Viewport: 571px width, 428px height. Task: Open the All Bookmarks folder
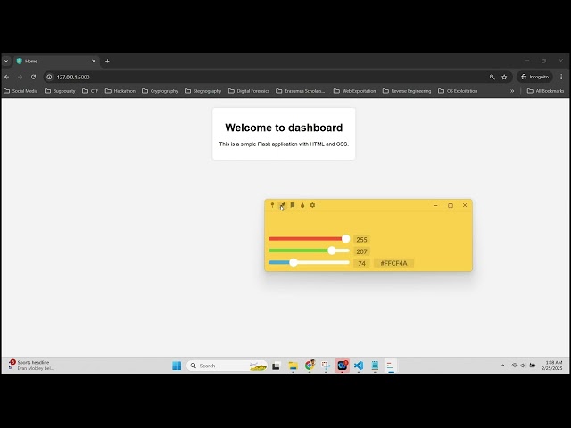(545, 91)
